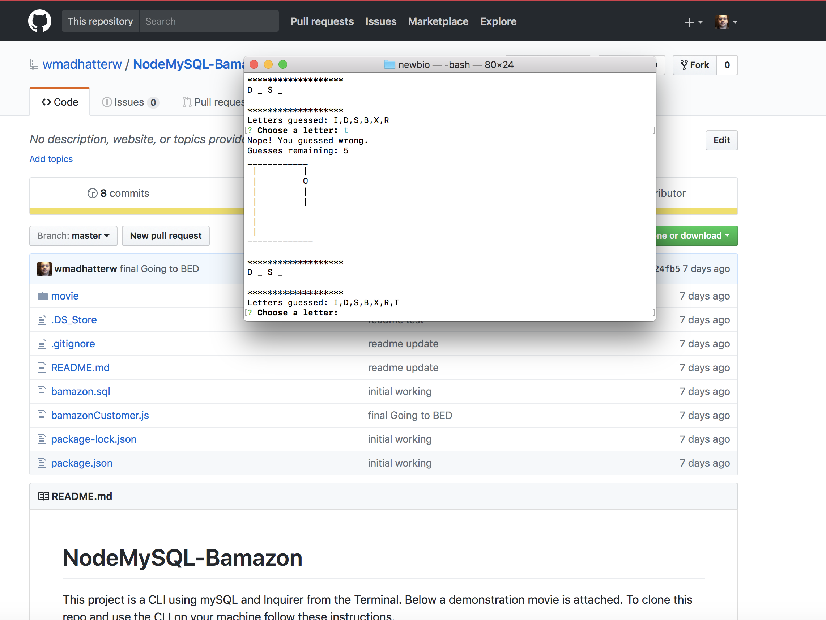This screenshot has width=826, height=620.
Task: Open the NodeMySQL-Bamazon repository title link
Action: click(188, 64)
